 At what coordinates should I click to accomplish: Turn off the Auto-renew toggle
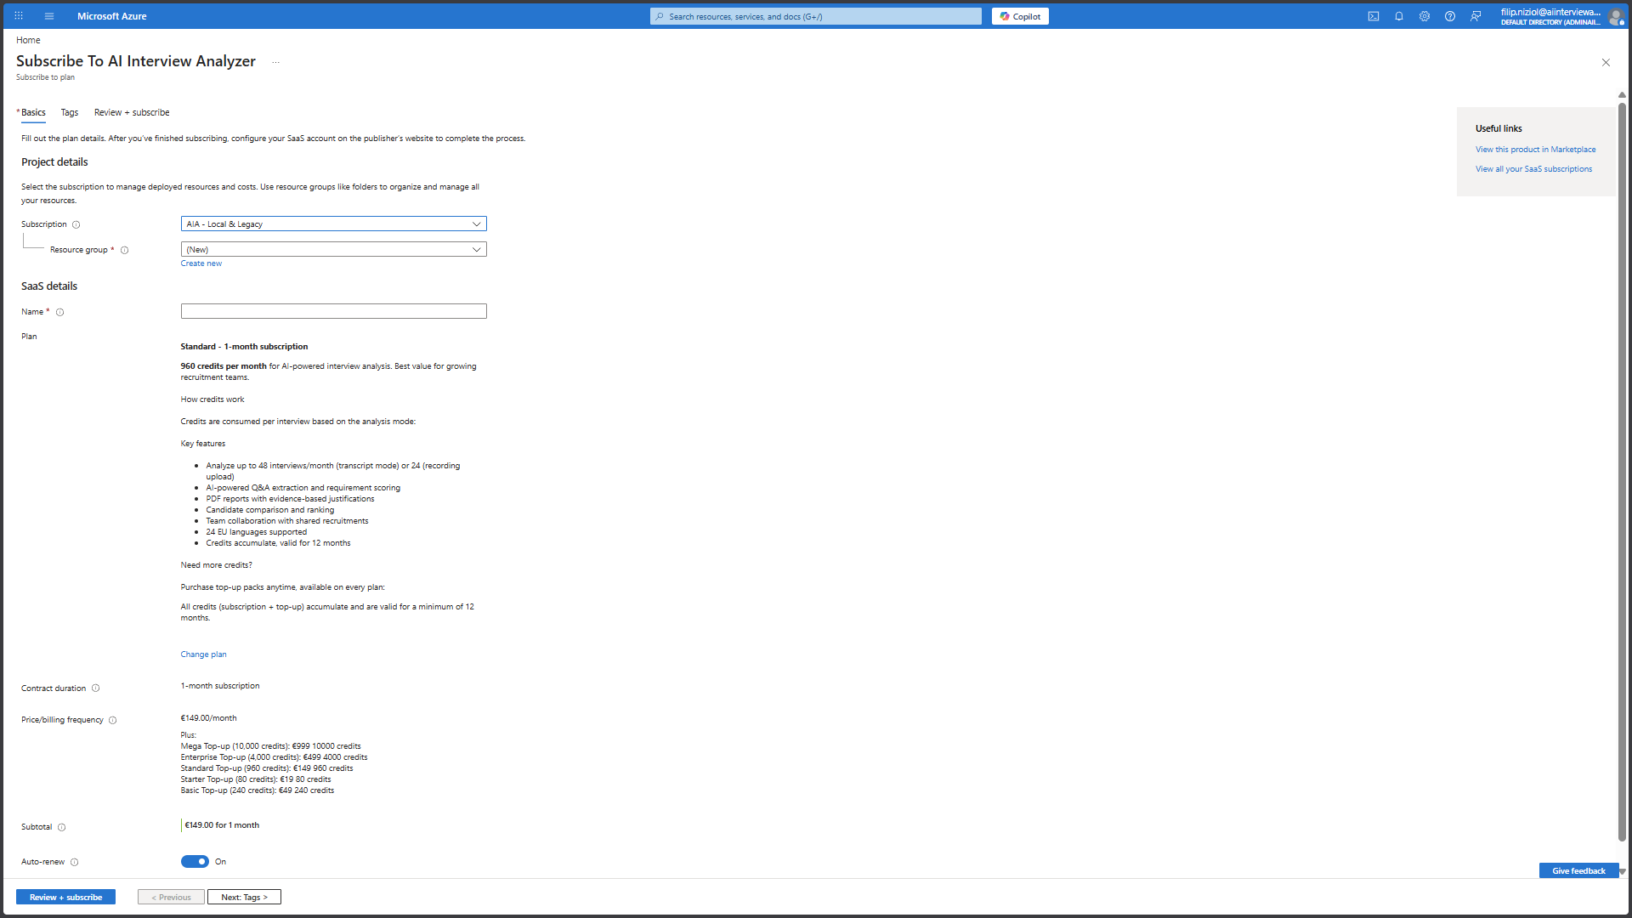click(195, 862)
